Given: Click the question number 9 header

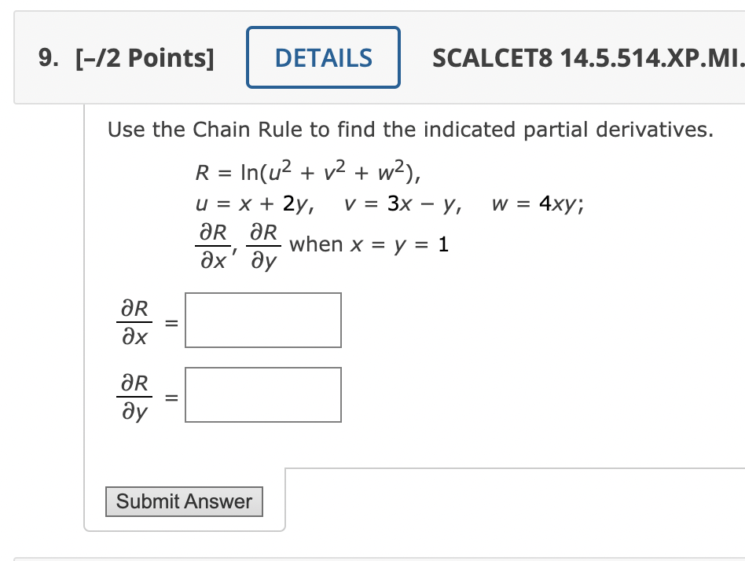Looking at the screenshot, I should click(46, 57).
